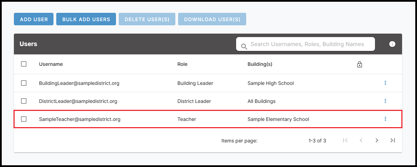417x167 pixels.
Task: Go to the next page of users
Action: click(377, 140)
